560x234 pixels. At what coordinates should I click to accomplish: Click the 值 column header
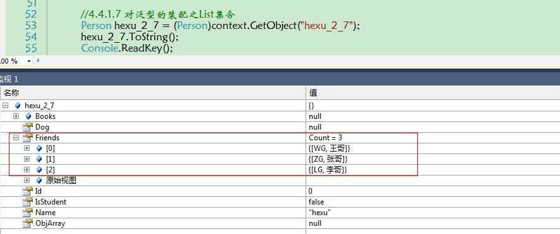433,93
